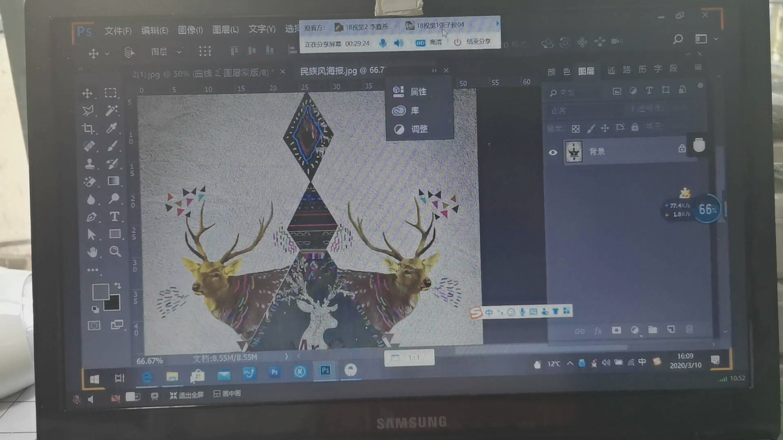Screen dimensions: 783x440
Task: Create a new layer group
Action: click(x=653, y=329)
